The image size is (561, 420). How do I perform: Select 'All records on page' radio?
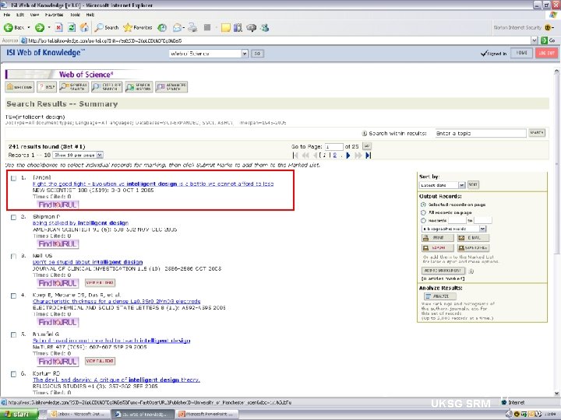coord(423,212)
